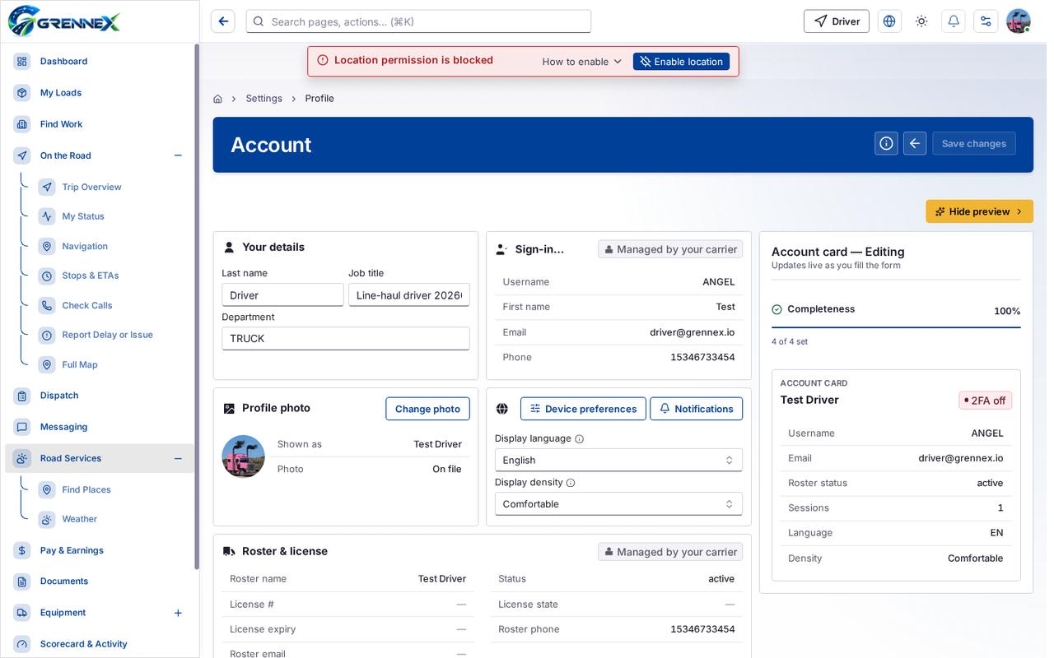The height and width of the screenshot is (658, 1054).
Task: Click the Check Calls phone icon
Action: pos(47,305)
